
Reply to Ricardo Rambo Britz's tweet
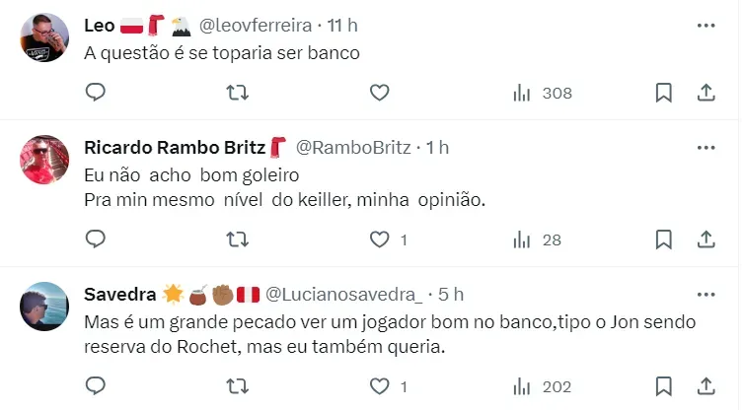[x=96, y=239]
